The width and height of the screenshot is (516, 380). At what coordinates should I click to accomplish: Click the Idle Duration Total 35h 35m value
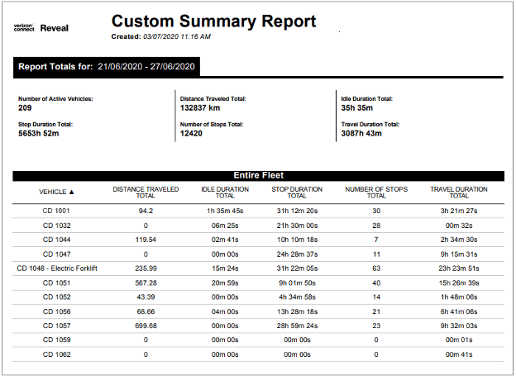358,107
